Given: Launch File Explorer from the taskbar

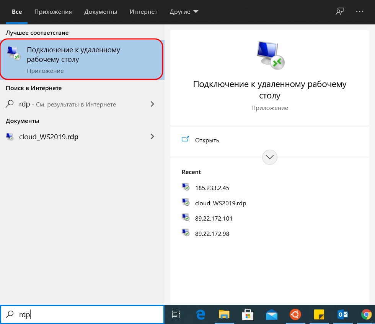Looking at the screenshot, I should [224, 314].
